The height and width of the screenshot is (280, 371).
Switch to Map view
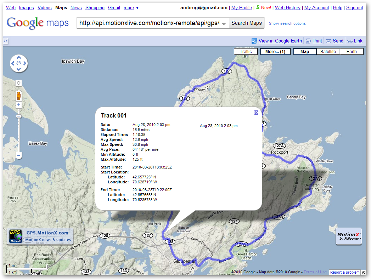[305, 52]
